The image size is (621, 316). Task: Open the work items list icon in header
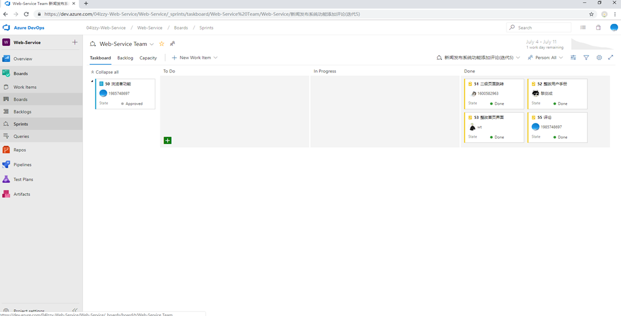(x=583, y=28)
